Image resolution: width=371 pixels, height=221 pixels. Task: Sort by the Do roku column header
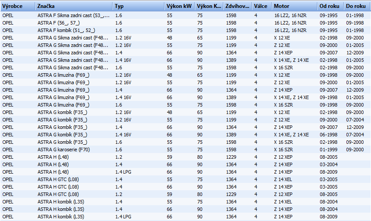coord(356,6)
